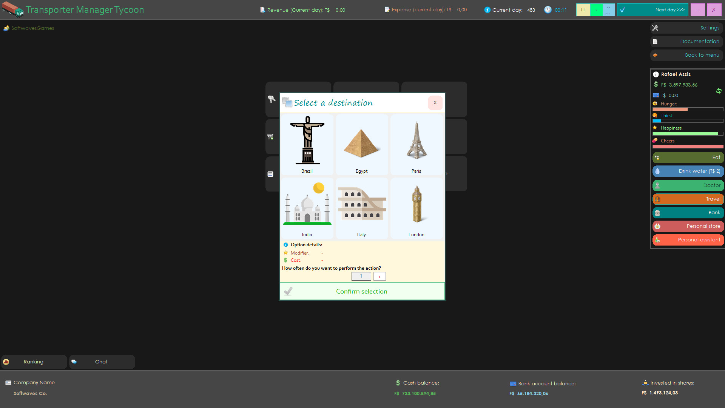The image size is (725, 408).
Task: Open the Chat panel
Action: point(101,362)
